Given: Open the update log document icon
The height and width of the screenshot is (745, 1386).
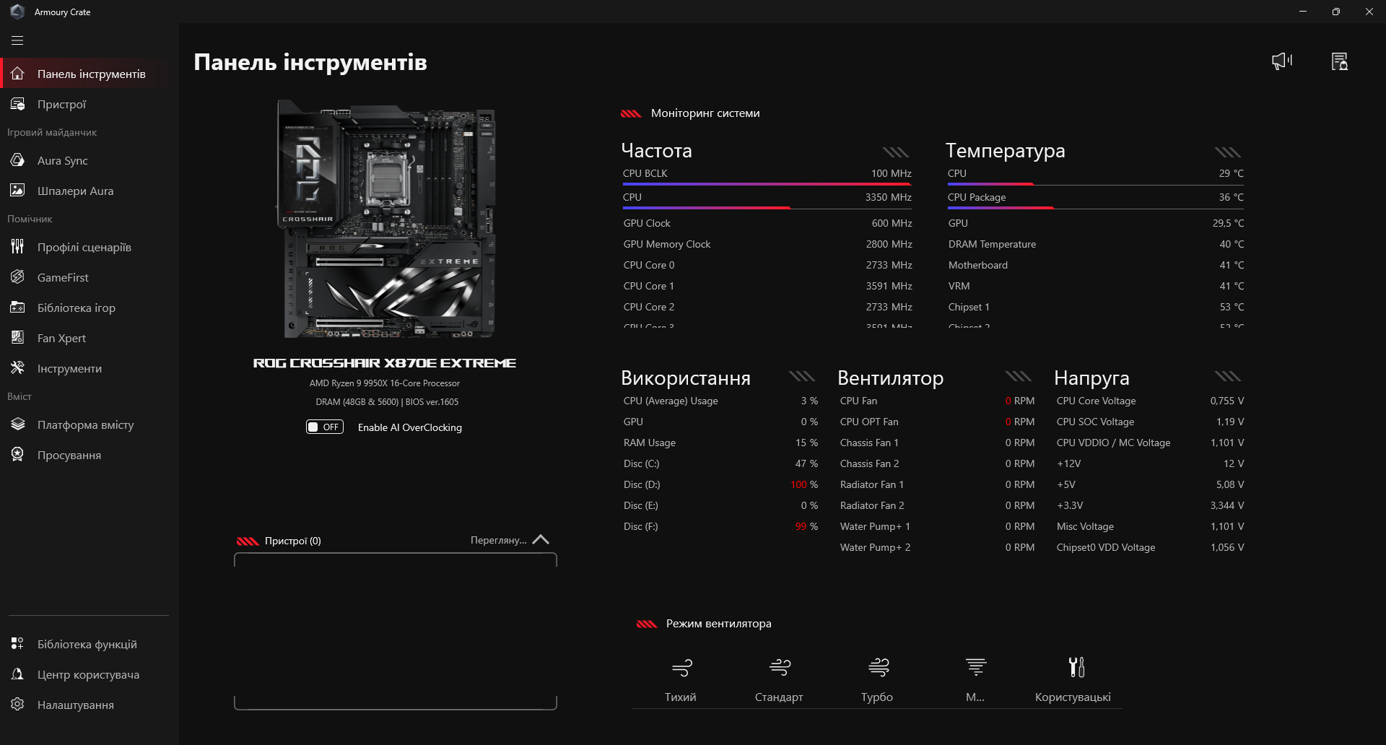Looking at the screenshot, I should pos(1340,61).
